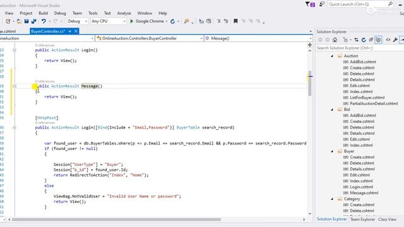Click the editor split-window handle above scrollbar
404x227 pixels.
pyautogui.click(x=310, y=45)
